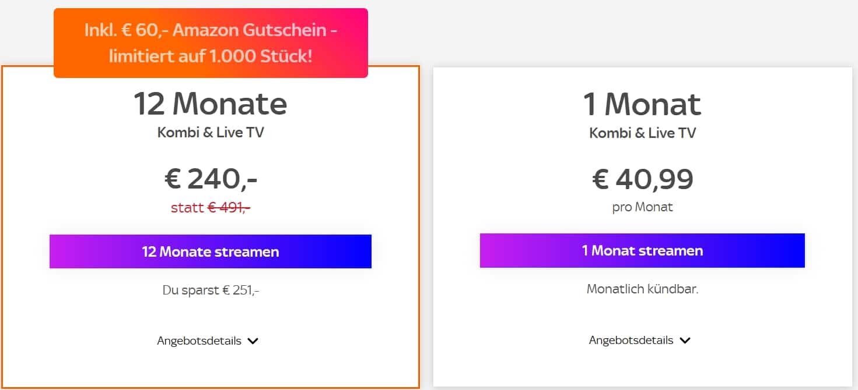Click Kombi & Live TV under 1 Monat

click(642, 133)
